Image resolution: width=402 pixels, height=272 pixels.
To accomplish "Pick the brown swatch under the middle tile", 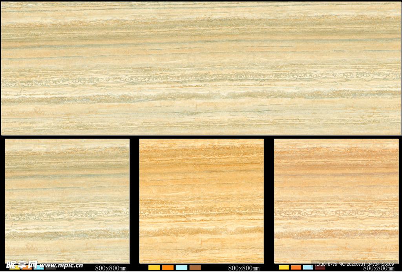I will [195, 267].
